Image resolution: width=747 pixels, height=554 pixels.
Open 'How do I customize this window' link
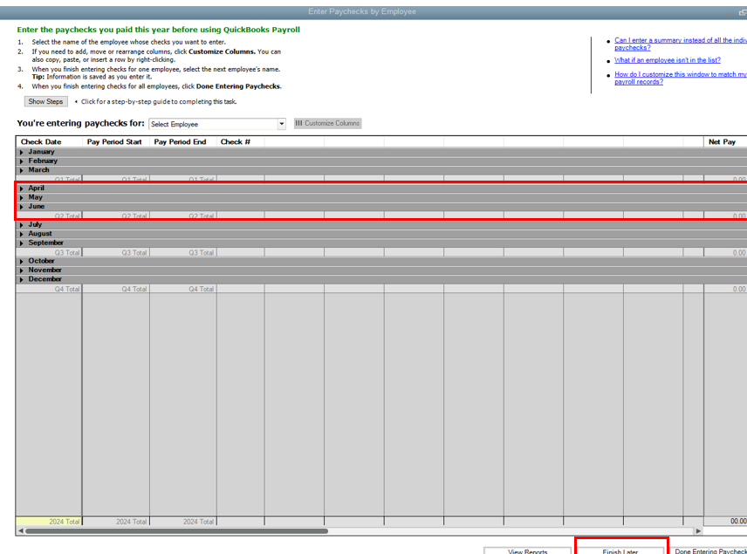click(681, 79)
